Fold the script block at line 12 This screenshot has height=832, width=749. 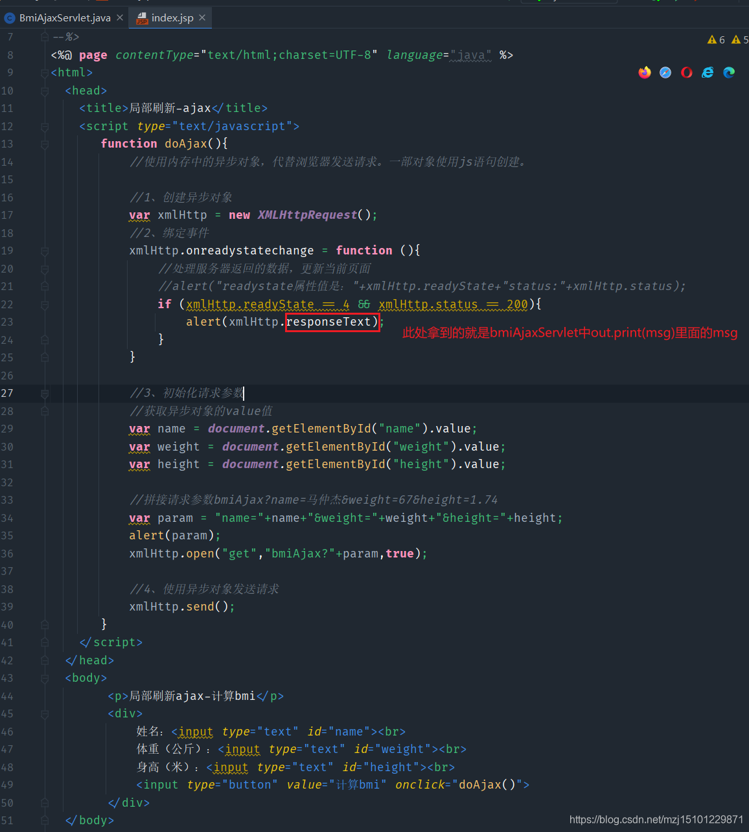(45, 126)
